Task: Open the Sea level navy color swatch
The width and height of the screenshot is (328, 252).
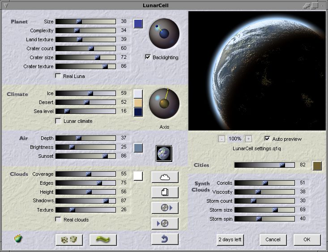Action: 138,112
